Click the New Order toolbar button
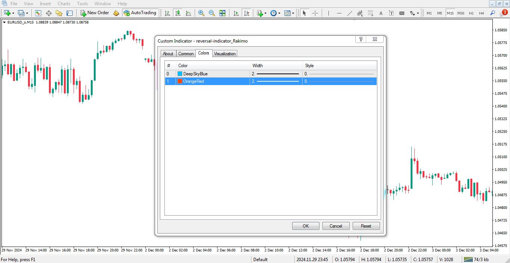This screenshot has height=263, width=510. coord(95,13)
